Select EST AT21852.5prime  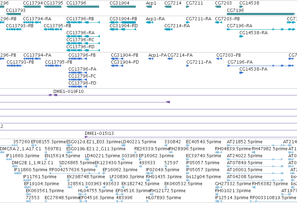pos(245,142)
